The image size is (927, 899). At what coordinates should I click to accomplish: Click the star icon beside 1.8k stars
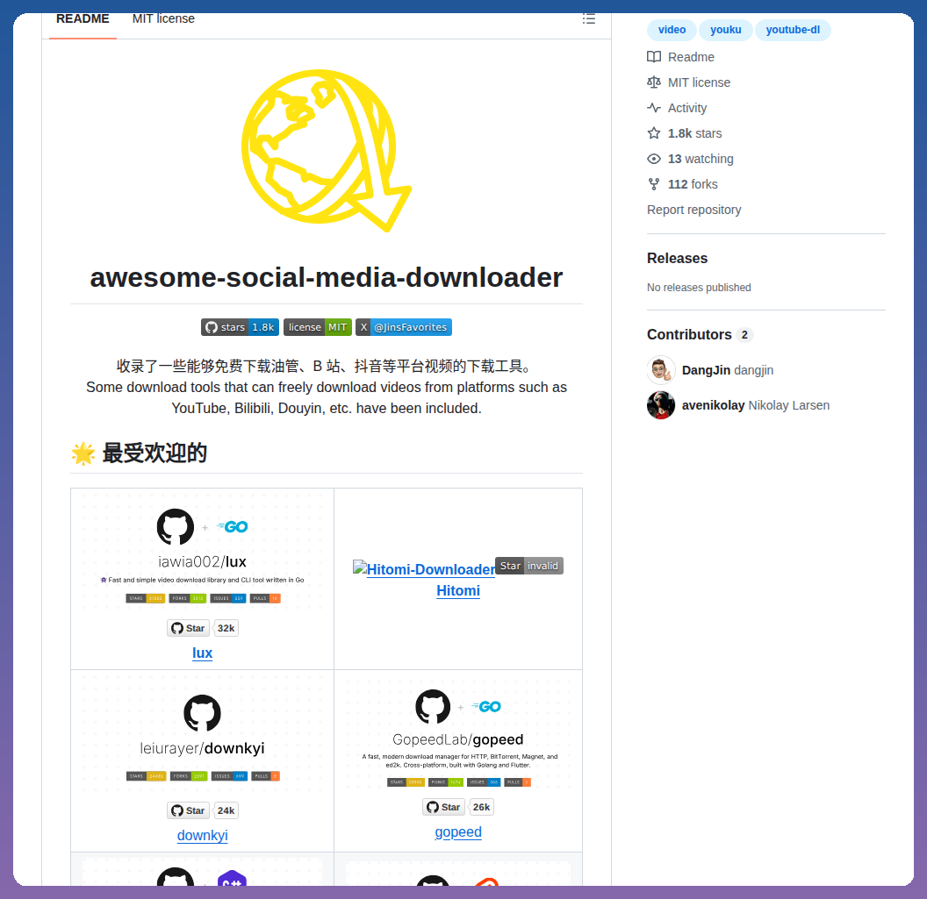[654, 133]
